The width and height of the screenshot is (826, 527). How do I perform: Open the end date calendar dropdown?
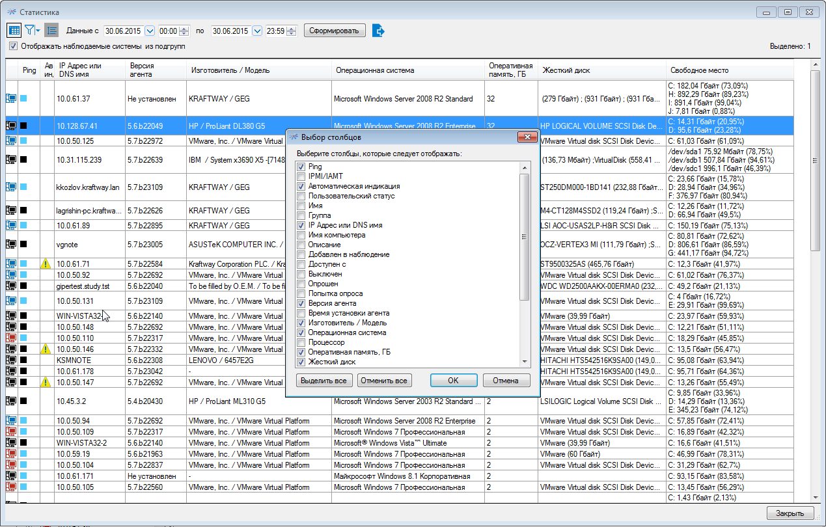tap(256, 31)
